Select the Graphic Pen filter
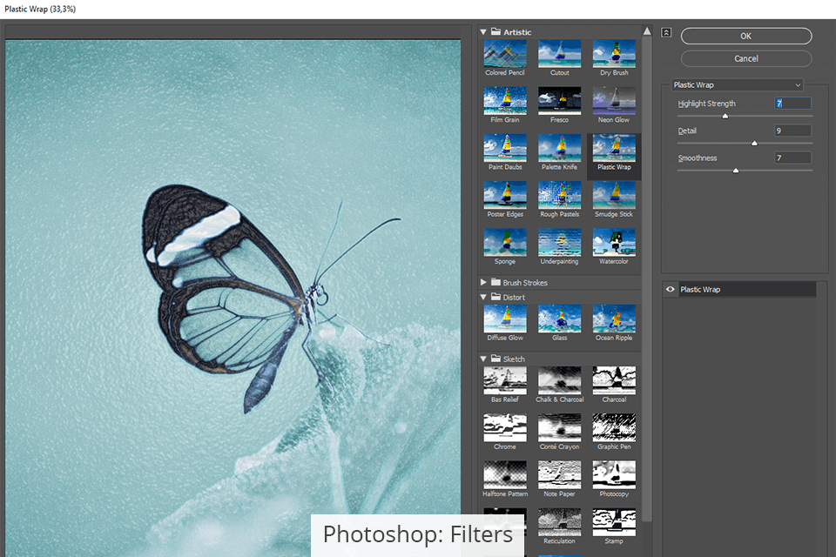Image resolution: width=836 pixels, height=557 pixels. [x=614, y=427]
